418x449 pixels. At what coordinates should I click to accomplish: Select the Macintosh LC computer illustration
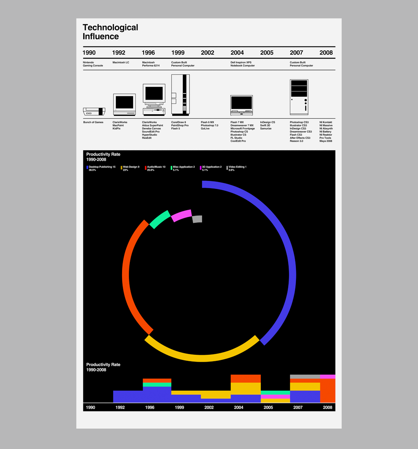tap(124, 105)
